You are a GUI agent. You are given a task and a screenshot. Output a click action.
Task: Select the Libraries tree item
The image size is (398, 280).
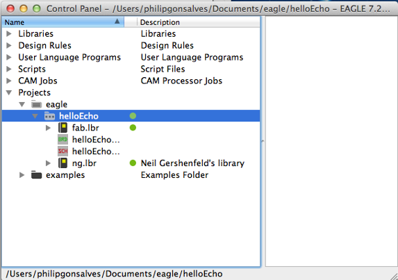(36, 34)
